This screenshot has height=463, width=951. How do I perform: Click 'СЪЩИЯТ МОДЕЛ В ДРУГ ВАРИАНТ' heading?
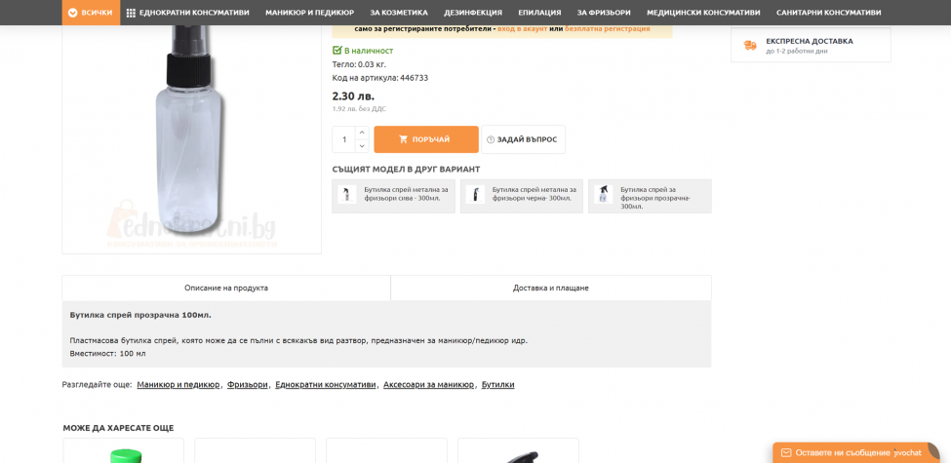point(407,169)
